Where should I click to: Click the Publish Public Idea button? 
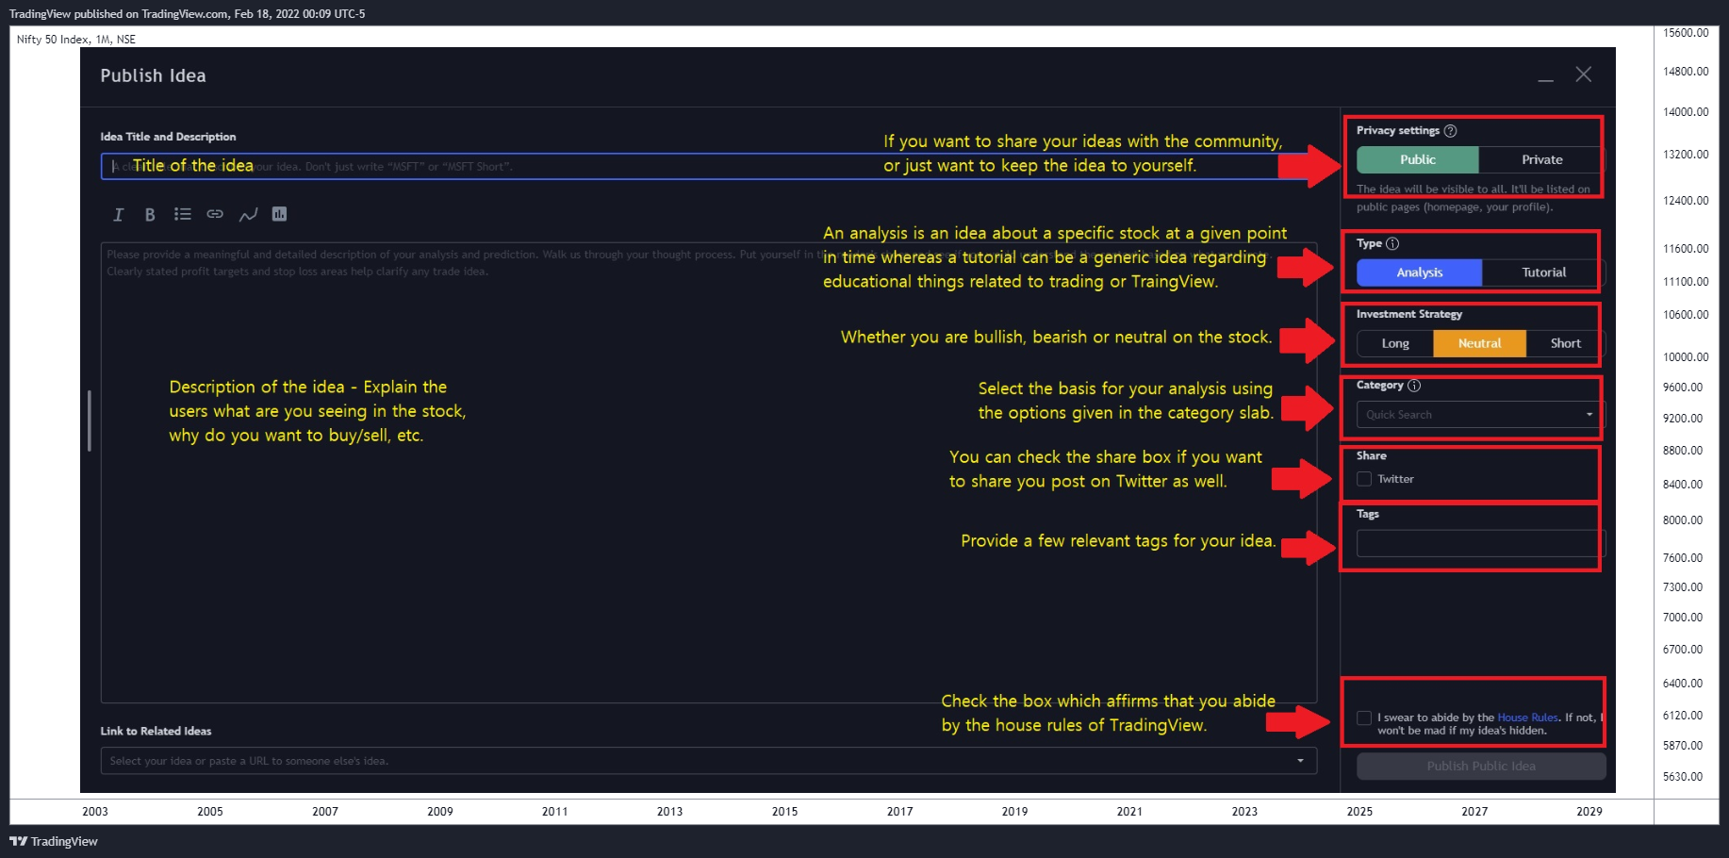[x=1481, y=767]
